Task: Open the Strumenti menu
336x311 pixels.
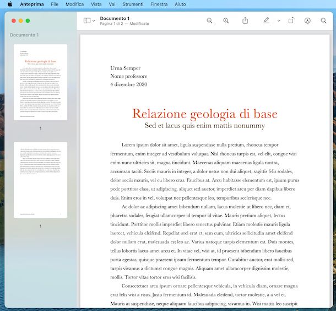Action: coord(133,4)
